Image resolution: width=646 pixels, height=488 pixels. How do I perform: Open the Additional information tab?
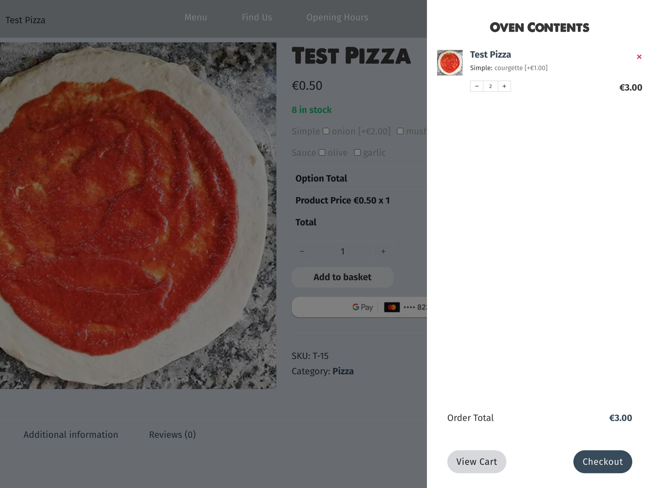click(x=71, y=434)
